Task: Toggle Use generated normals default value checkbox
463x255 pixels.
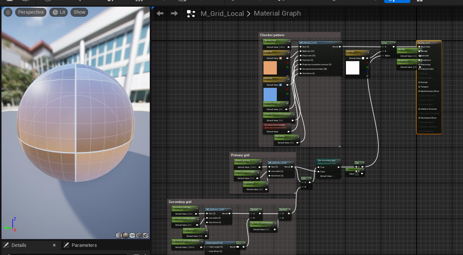Action: [280, 132]
